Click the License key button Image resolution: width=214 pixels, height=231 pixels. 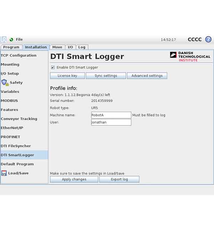click(67, 76)
